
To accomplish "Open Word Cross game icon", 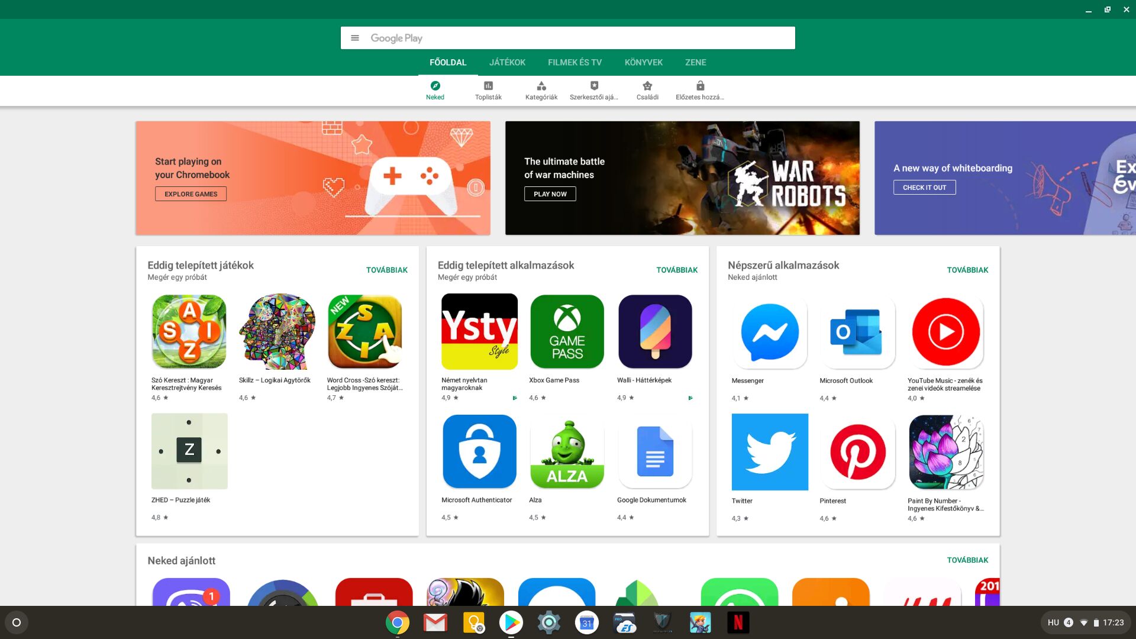I will pyautogui.click(x=365, y=332).
